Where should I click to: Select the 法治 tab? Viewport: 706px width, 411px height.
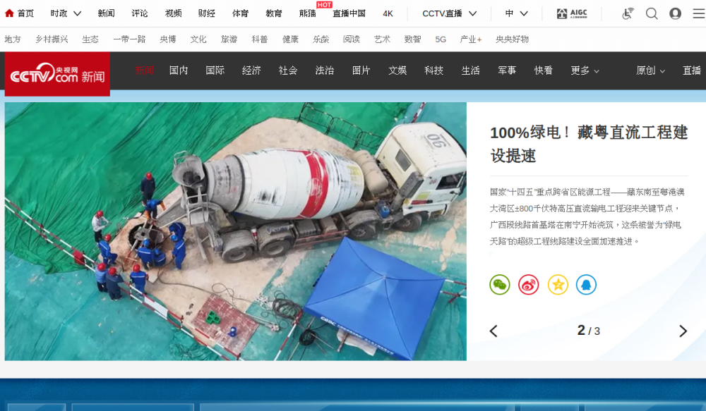pyautogui.click(x=325, y=70)
